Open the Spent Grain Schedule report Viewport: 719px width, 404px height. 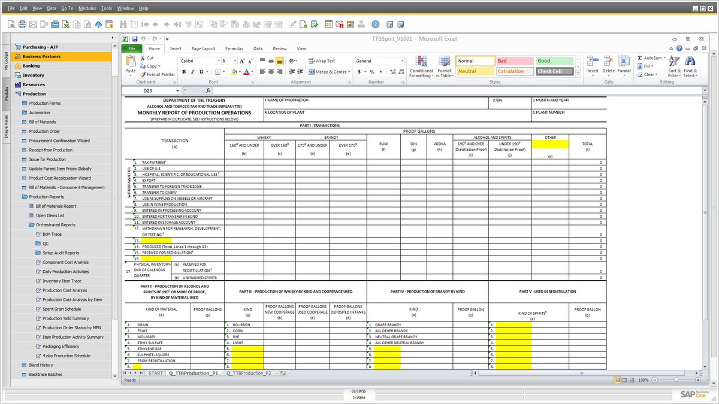[x=63, y=309]
